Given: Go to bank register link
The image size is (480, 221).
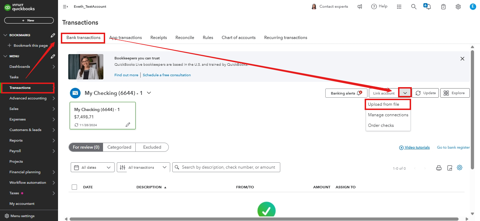Looking at the screenshot, I should tap(453, 148).
